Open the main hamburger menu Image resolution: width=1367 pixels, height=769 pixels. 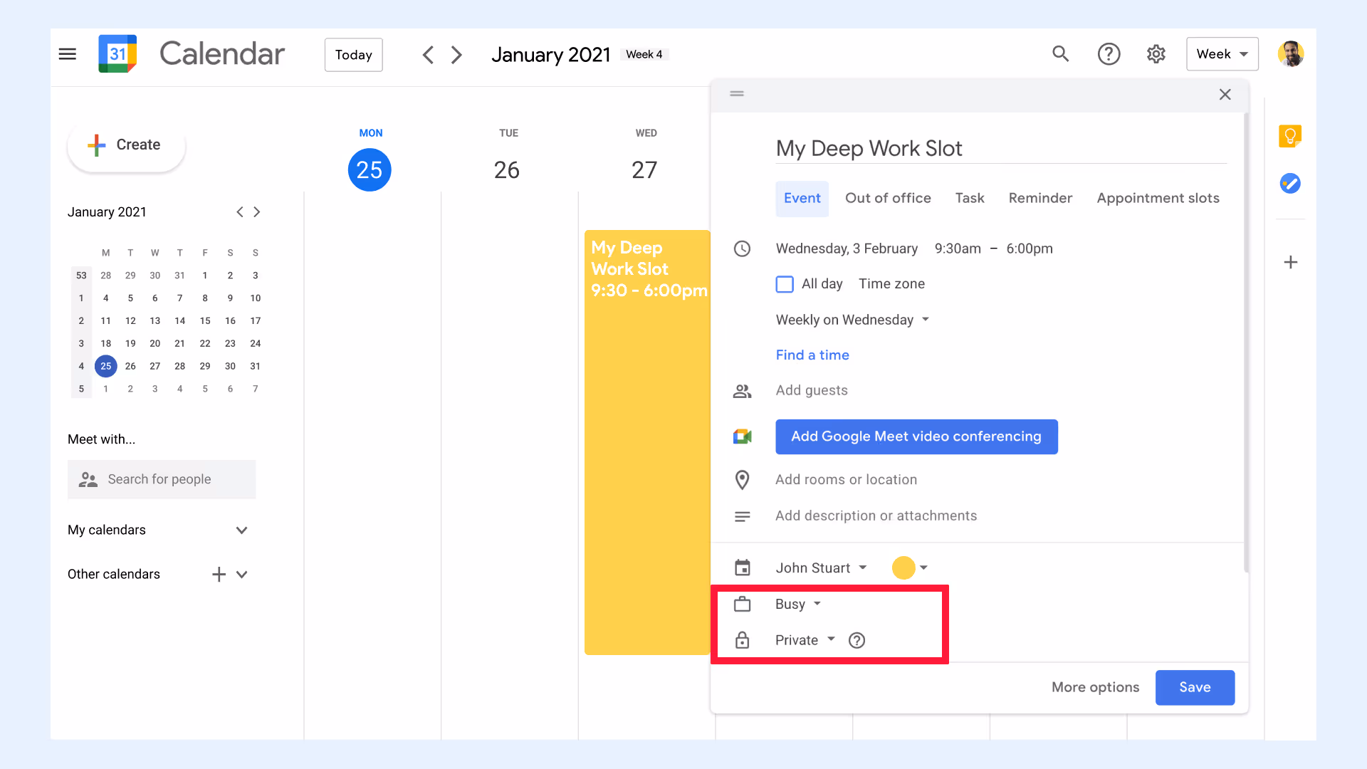tap(68, 54)
